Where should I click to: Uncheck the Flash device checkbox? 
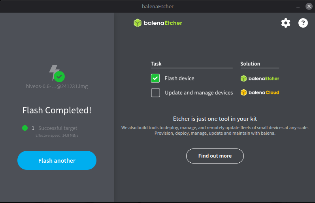(x=155, y=78)
